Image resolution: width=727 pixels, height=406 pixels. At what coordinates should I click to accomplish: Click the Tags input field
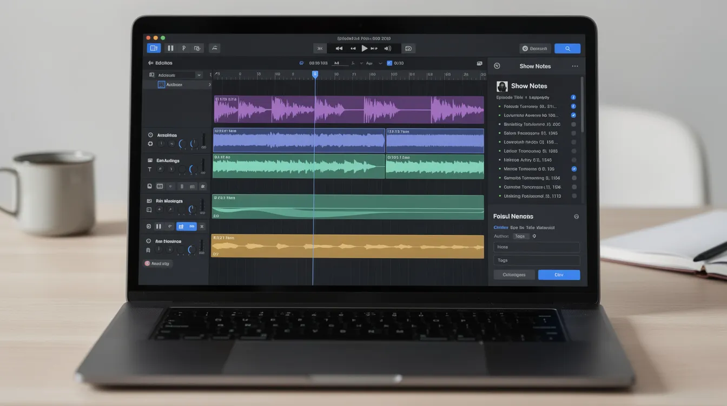(x=537, y=260)
